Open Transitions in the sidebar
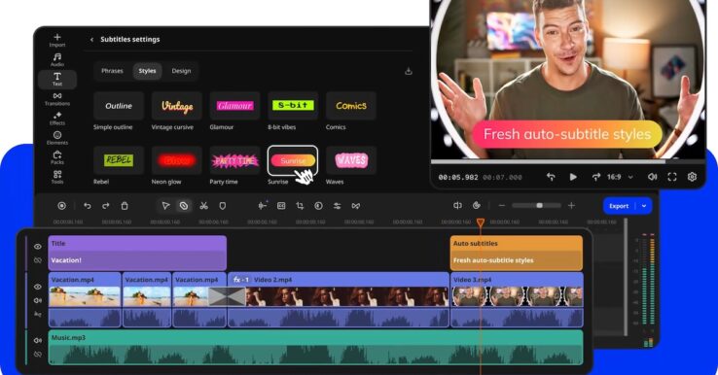718x375 pixels. point(57,99)
